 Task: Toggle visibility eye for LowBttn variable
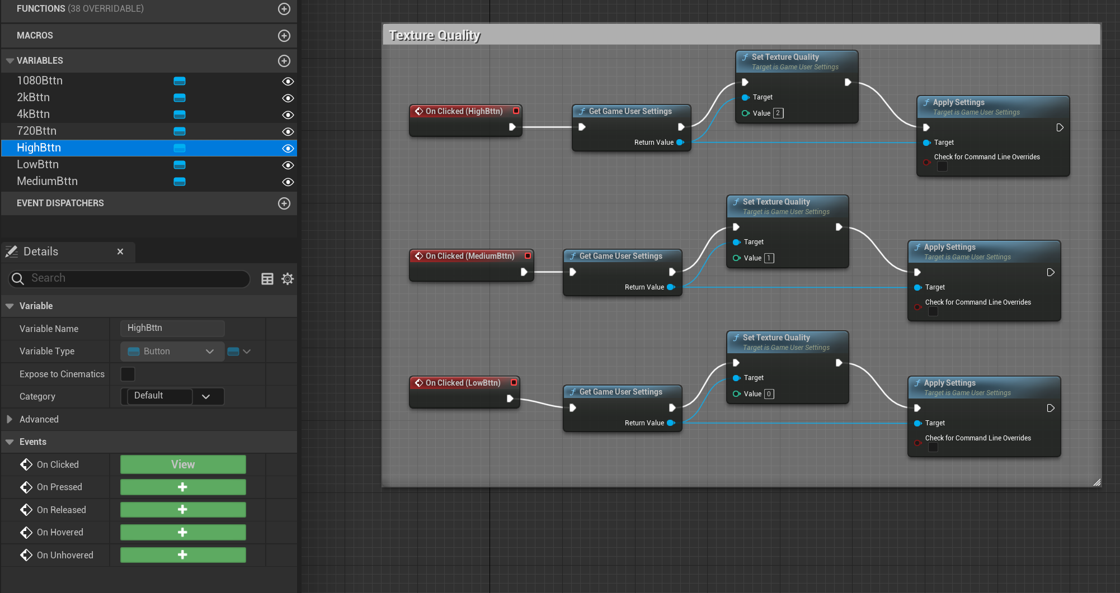(288, 165)
